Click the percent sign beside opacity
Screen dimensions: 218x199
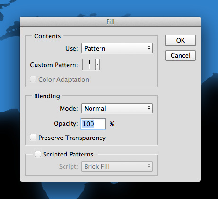point(112,124)
